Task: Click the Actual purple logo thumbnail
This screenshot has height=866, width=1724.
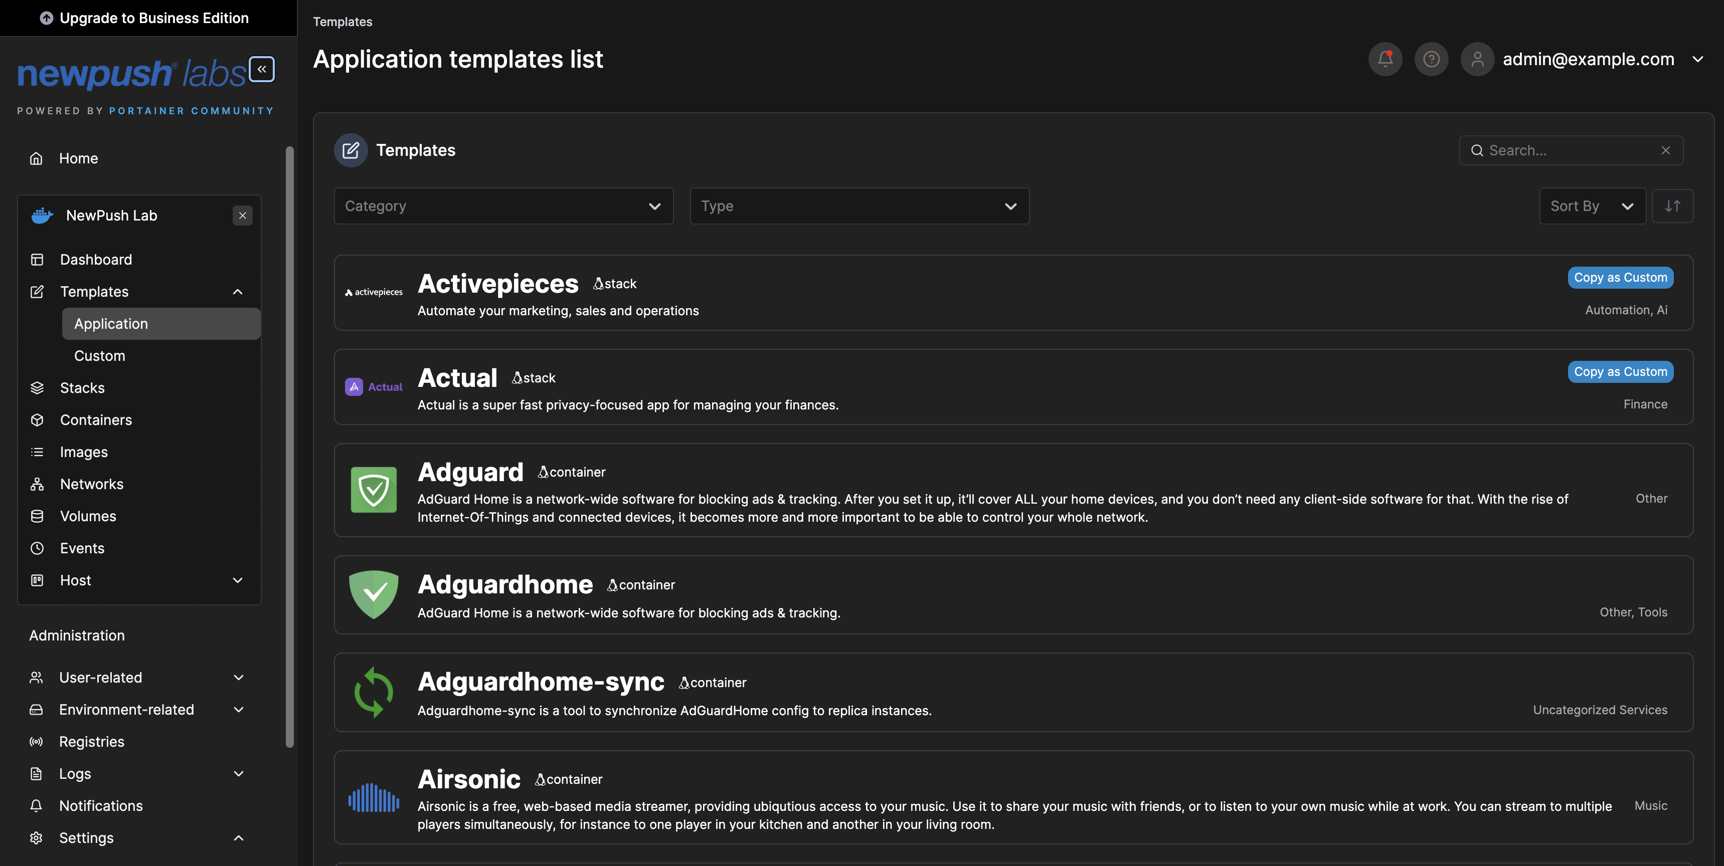Action: (x=374, y=386)
